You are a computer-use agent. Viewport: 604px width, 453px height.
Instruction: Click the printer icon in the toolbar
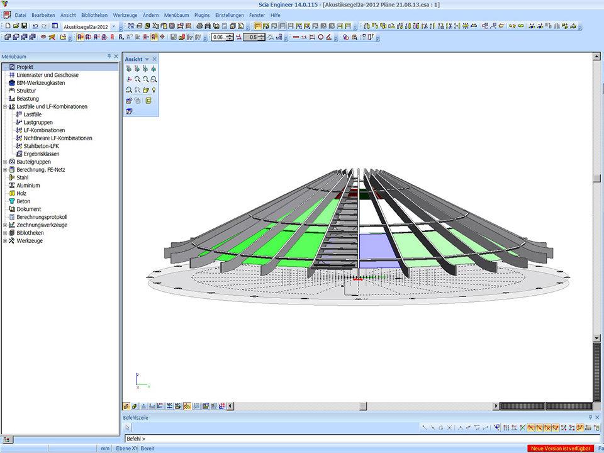(x=199, y=26)
